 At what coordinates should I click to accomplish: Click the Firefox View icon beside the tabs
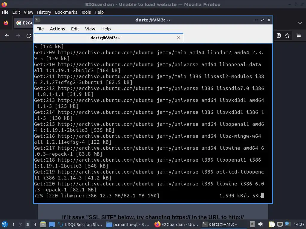6,23
